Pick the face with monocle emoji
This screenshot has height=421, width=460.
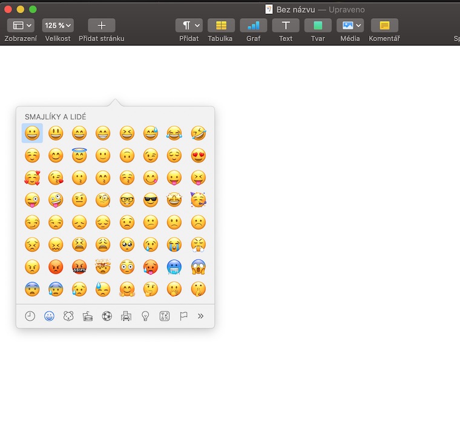click(x=103, y=200)
